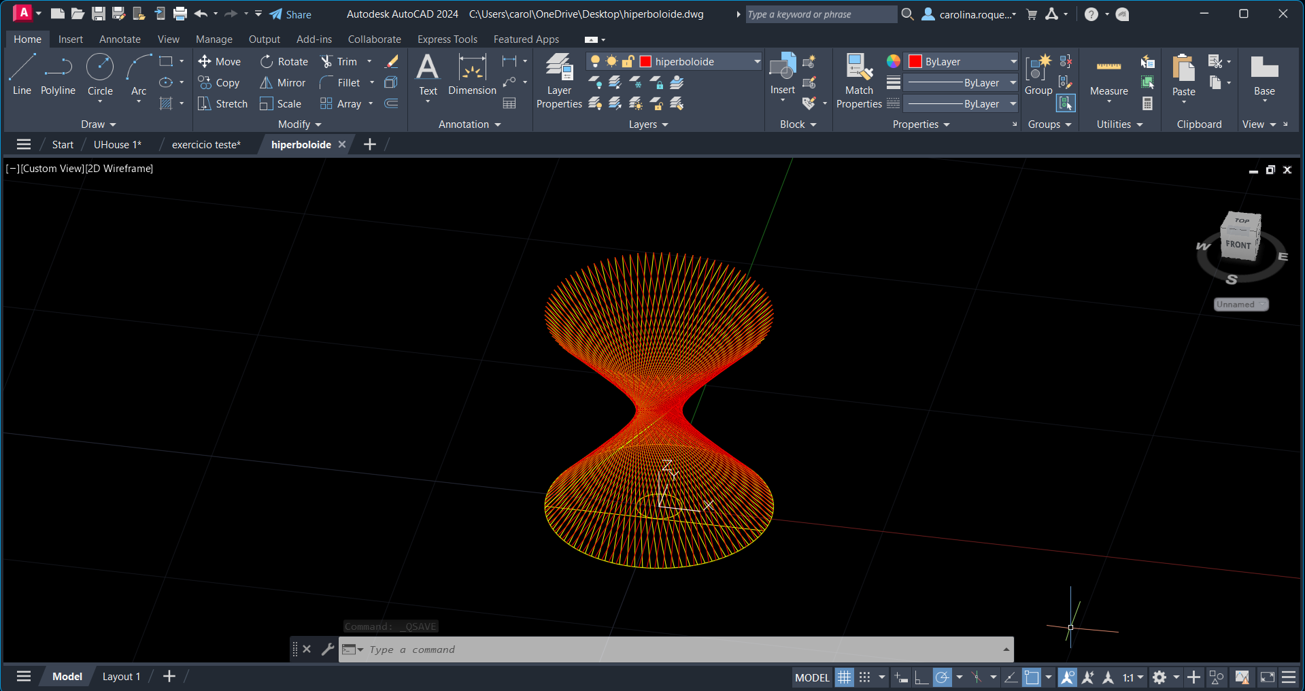1305x691 pixels.
Task: Click the Mirror tool icon
Action: pos(266,83)
